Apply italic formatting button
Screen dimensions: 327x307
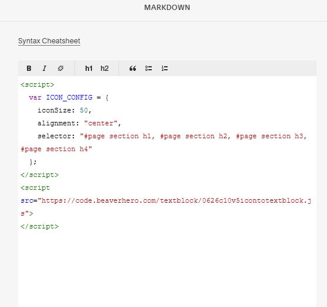click(45, 69)
